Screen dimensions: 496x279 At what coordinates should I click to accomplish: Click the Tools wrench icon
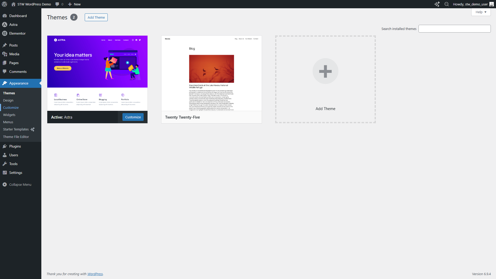[x=5, y=164]
